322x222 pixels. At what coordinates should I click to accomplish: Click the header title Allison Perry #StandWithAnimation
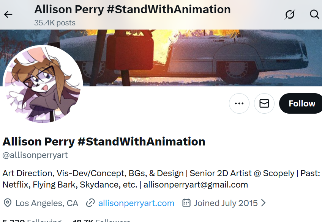click(132, 9)
